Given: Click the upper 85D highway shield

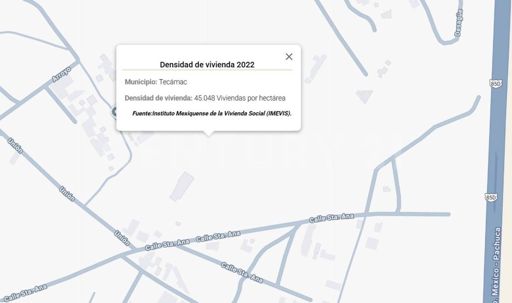Looking at the screenshot, I should (x=495, y=84).
